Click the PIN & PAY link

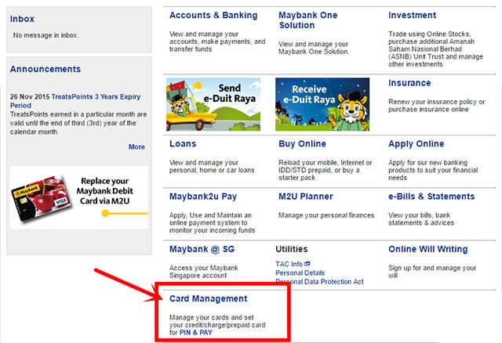coord(196,333)
